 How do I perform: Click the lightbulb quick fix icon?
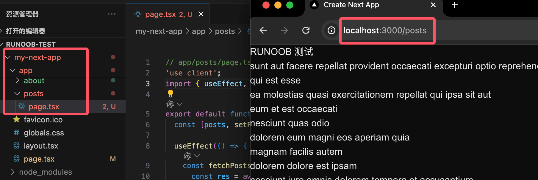171,94
